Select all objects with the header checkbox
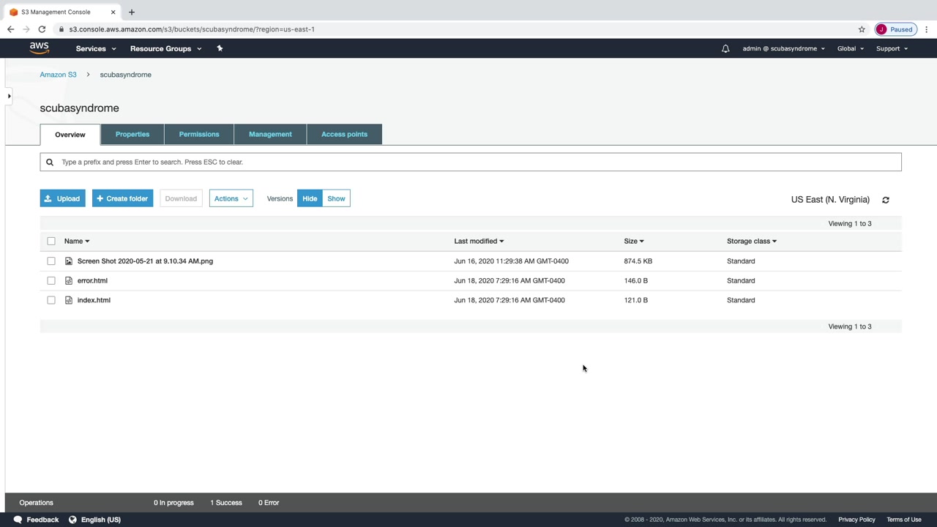The image size is (937, 527). click(51, 241)
